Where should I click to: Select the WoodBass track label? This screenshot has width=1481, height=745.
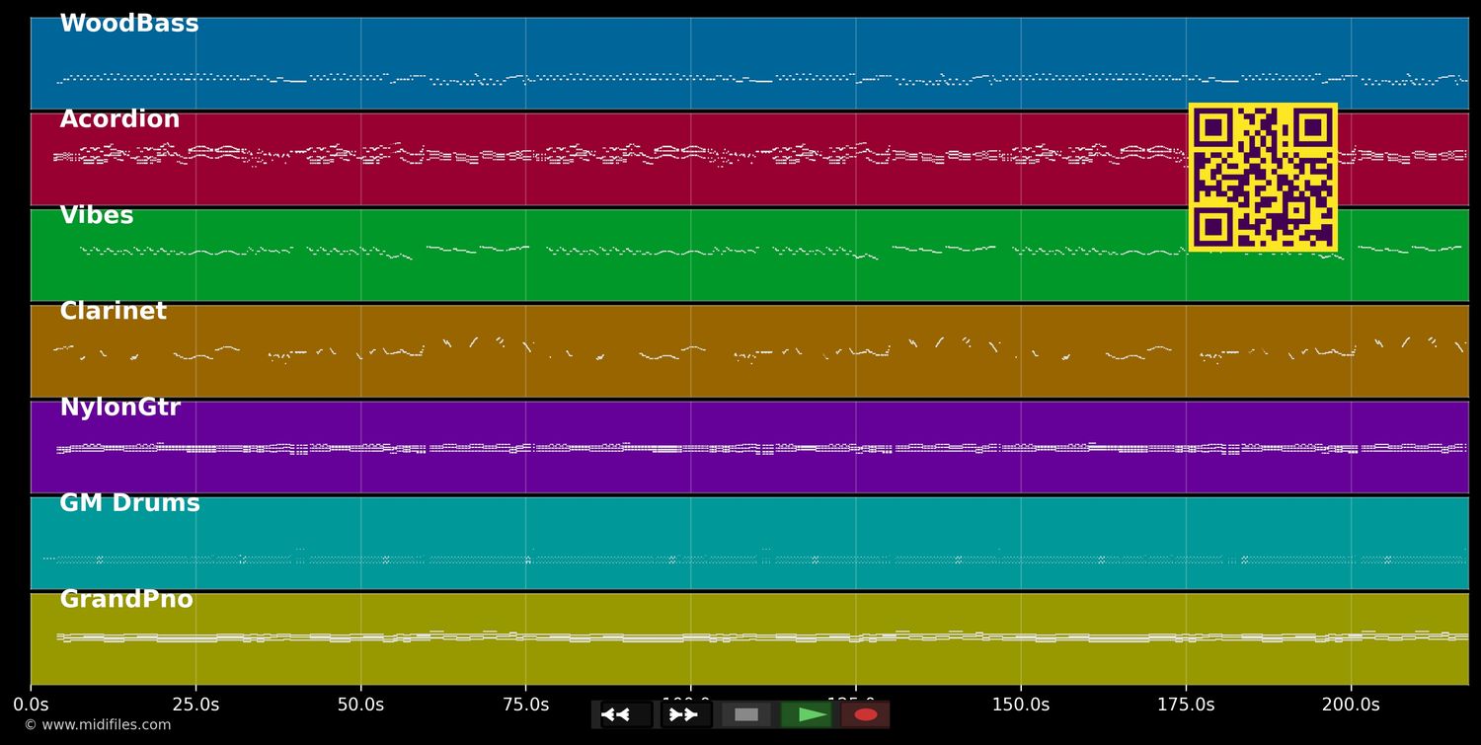point(129,24)
